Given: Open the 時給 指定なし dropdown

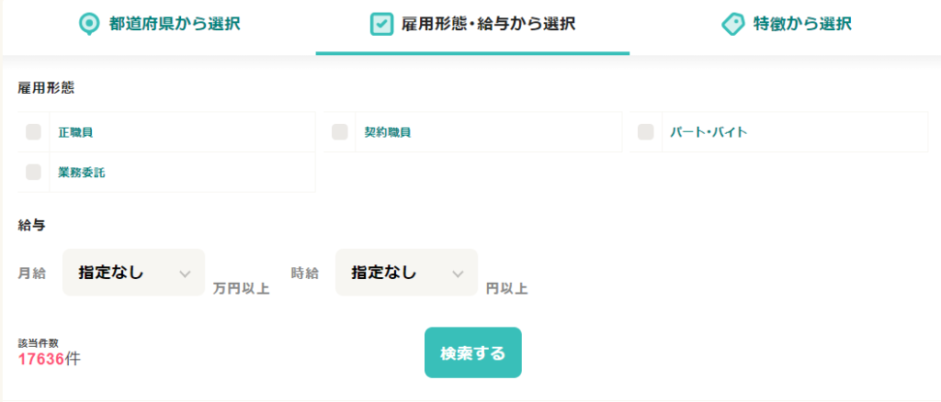Looking at the screenshot, I should (407, 273).
